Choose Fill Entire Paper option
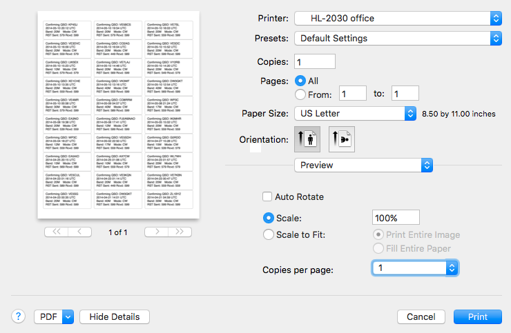This screenshot has height=333, width=511. click(x=378, y=248)
